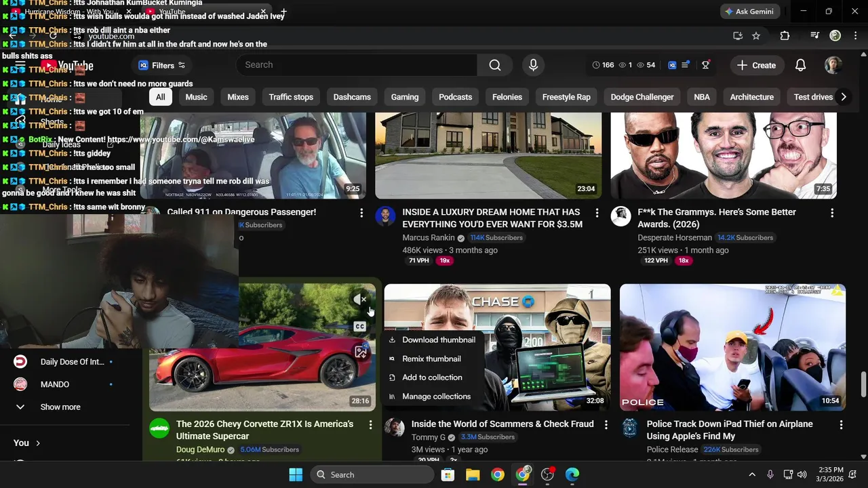The width and height of the screenshot is (868, 488).
Task: Select the Dodge Challenger chip
Action: click(642, 97)
